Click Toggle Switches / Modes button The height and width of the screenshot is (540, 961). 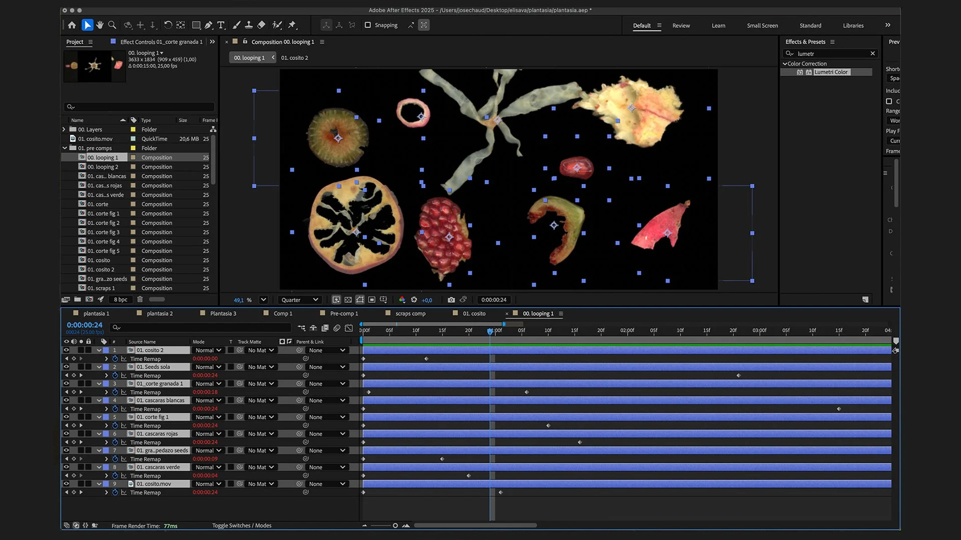[x=242, y=525]
